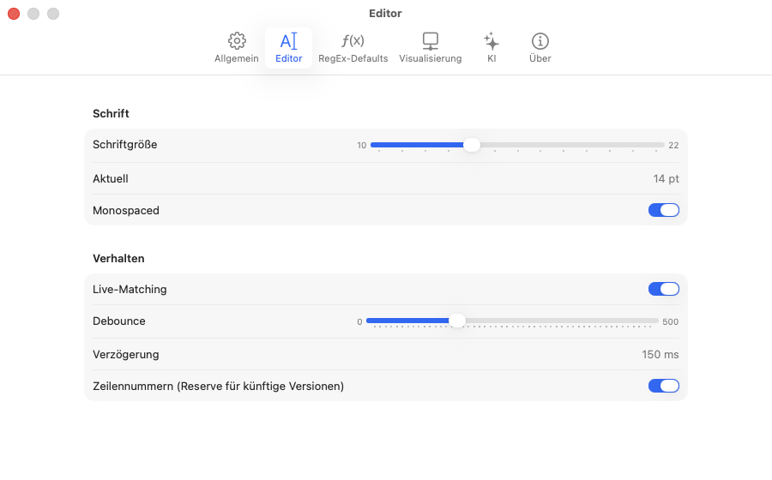This screenshot has height=480, width=772.
Task: Click the 14 pt current font value
Action: click(666, 178)
